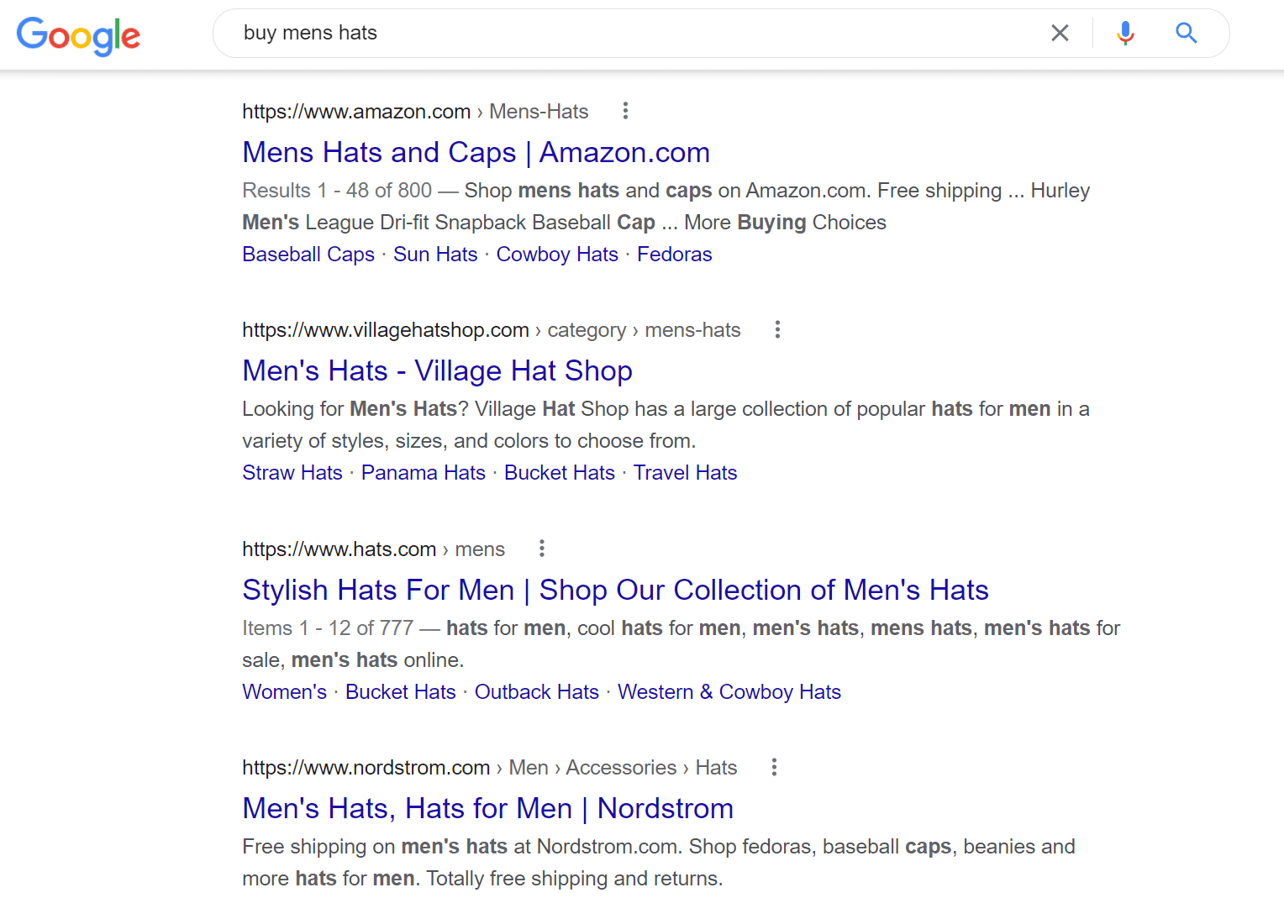Open the three-dot menu for hats.com result
The image size is (1284, 898).
click(542, 549)
